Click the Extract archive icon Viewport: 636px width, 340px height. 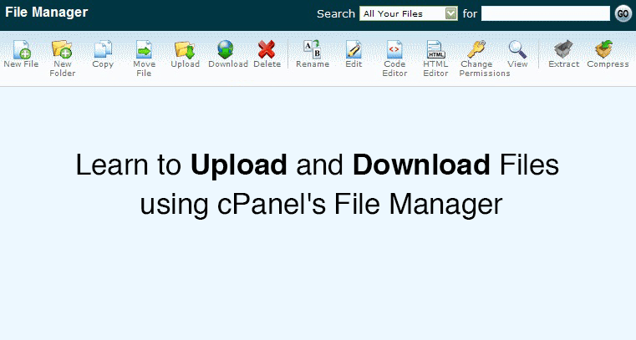pos(563,50)
